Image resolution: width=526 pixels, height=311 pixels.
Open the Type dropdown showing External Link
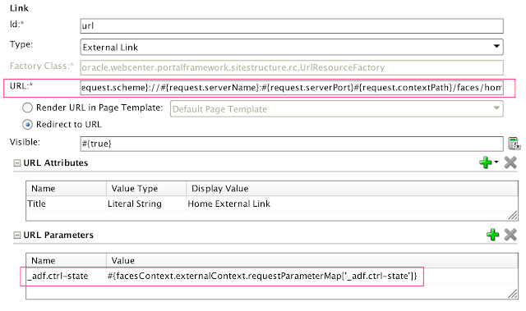click(292, 48)
